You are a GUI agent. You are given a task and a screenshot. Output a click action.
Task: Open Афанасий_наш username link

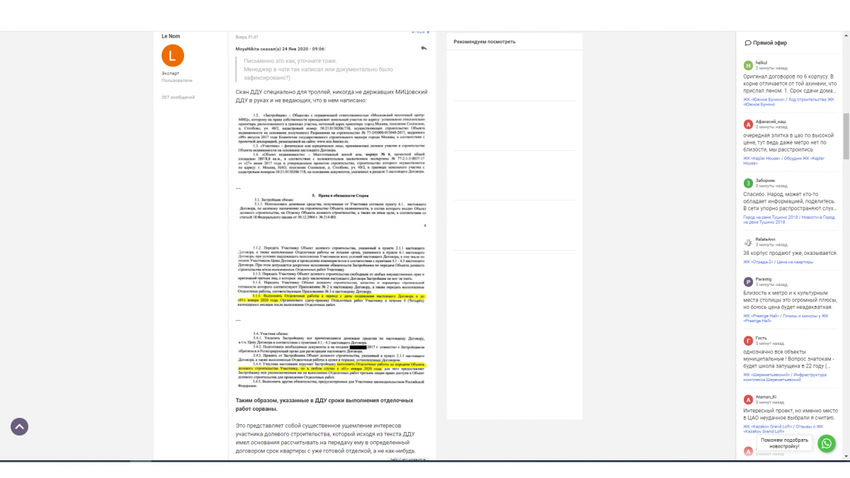771,122
